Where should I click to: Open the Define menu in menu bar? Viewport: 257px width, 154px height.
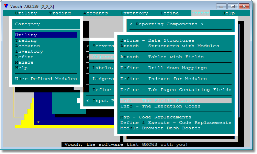(x=170, y=13)
